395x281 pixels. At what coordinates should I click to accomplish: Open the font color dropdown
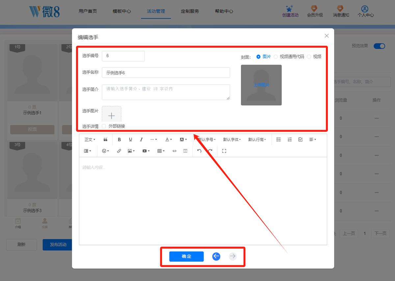pos(169,140)
